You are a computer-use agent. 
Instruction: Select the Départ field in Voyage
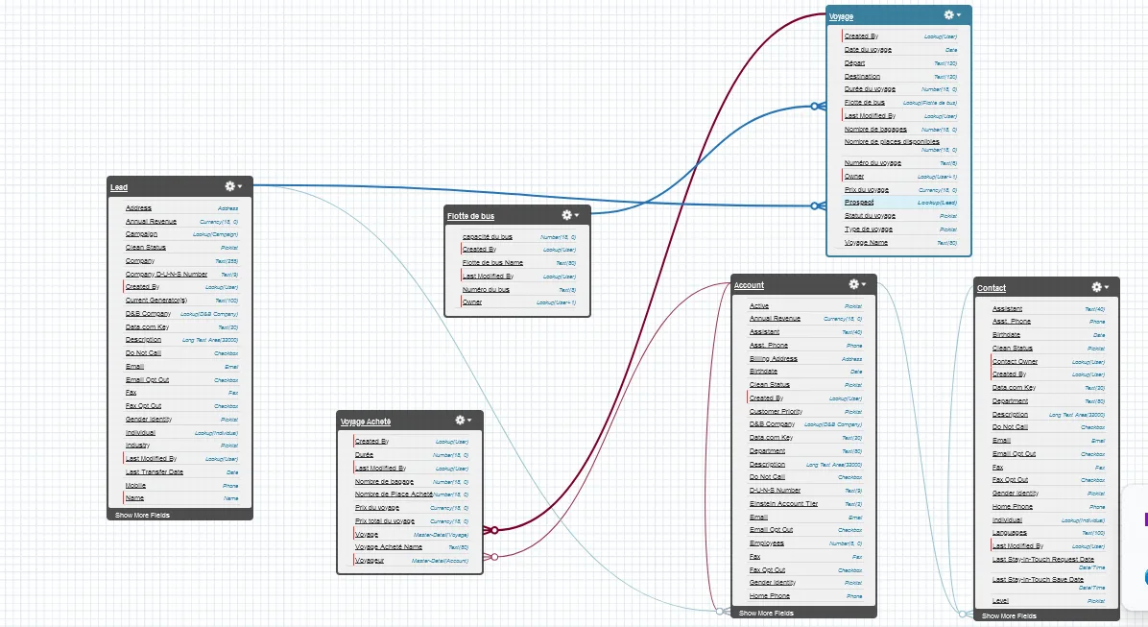coord(899,63)
